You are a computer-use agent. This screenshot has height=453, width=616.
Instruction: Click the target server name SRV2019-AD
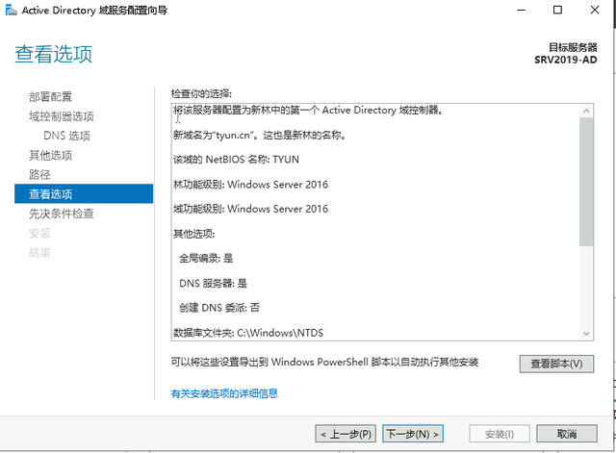[x=565, y=60]
